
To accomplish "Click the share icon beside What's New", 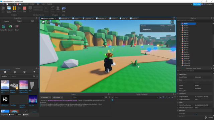I will [x=204, y=4].
